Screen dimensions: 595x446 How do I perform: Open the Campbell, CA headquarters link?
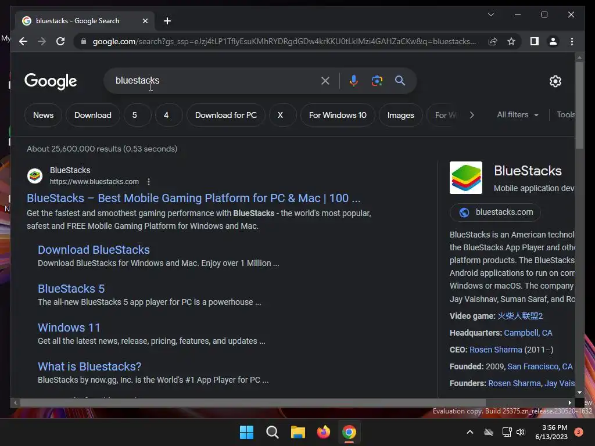click(x=528, y=333)
